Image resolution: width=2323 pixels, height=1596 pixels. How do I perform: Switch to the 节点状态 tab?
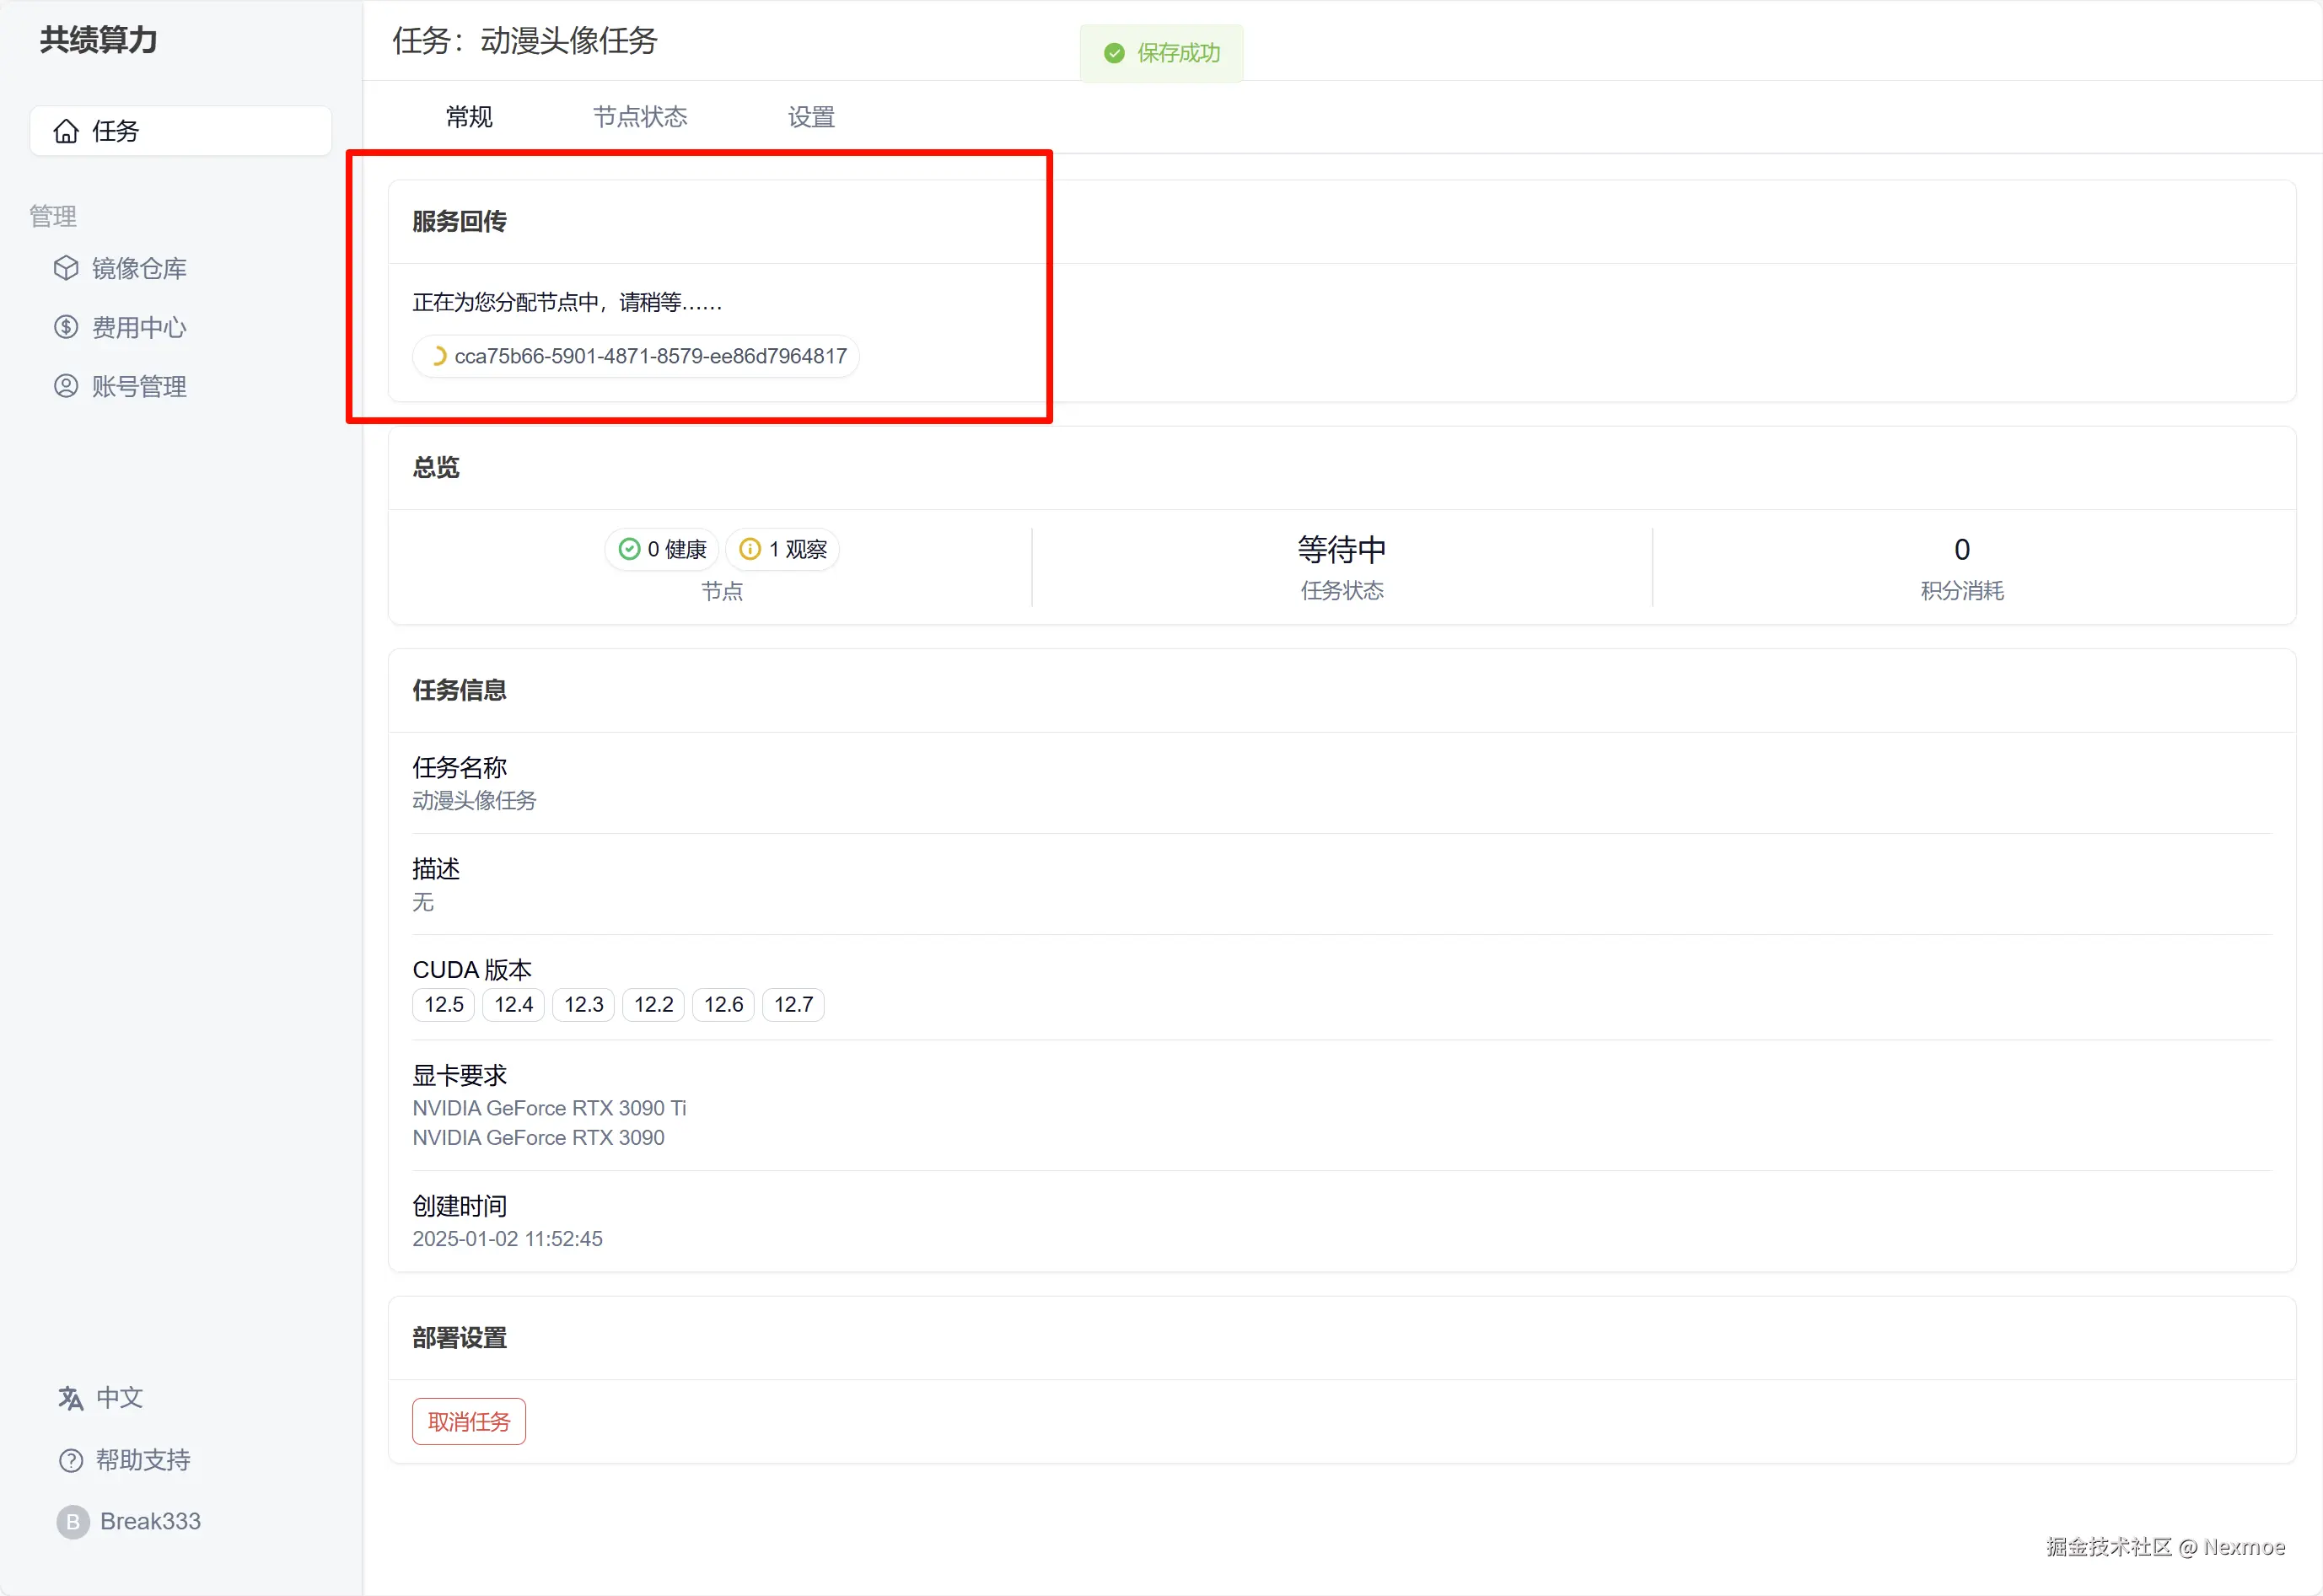(x=640, y=117)
